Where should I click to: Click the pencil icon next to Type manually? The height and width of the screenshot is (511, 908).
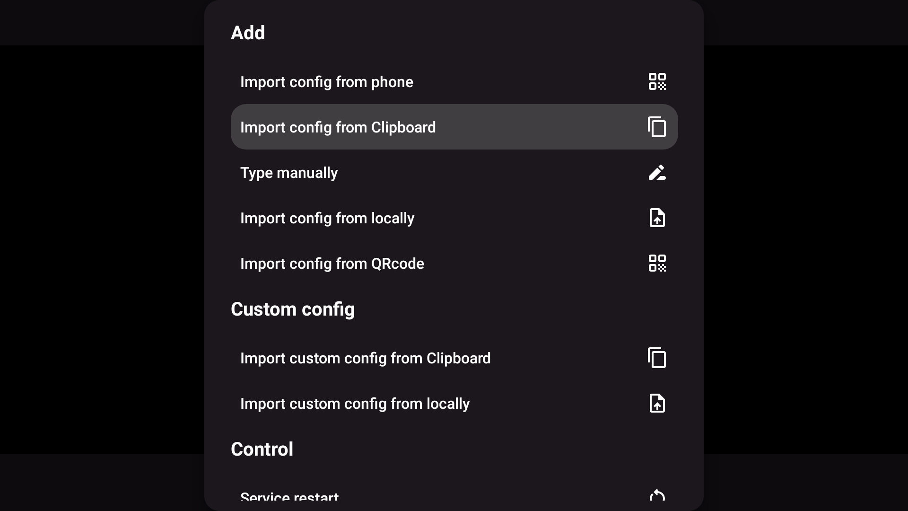[657, 172]
